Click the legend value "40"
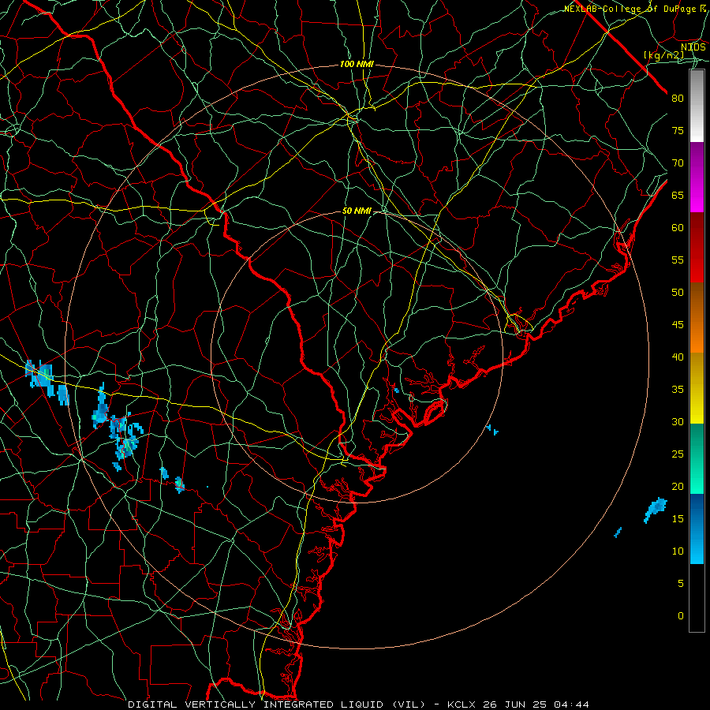 click(x=678, y=357)
